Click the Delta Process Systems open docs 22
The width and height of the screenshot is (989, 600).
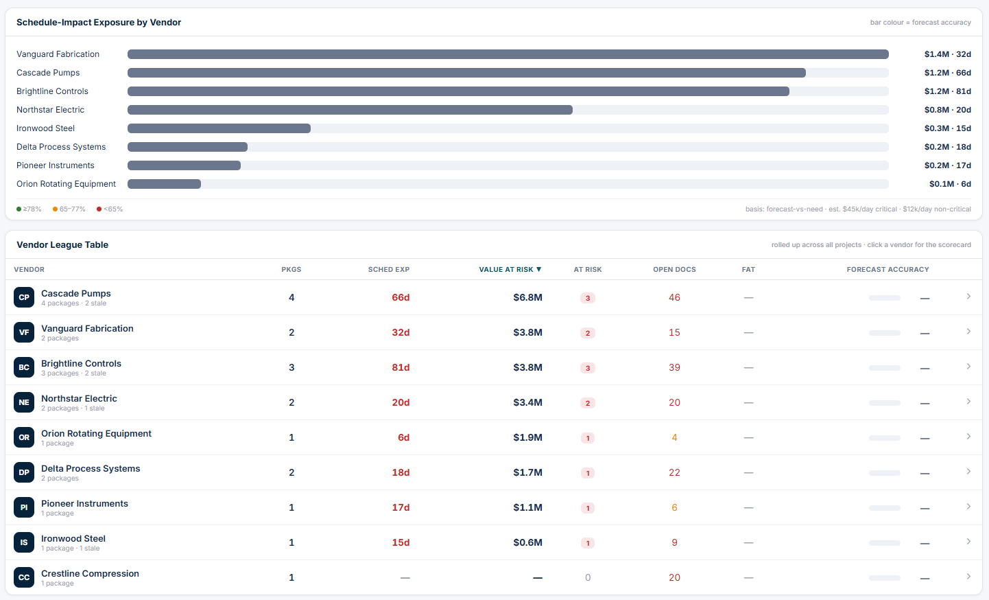(674, 472)
